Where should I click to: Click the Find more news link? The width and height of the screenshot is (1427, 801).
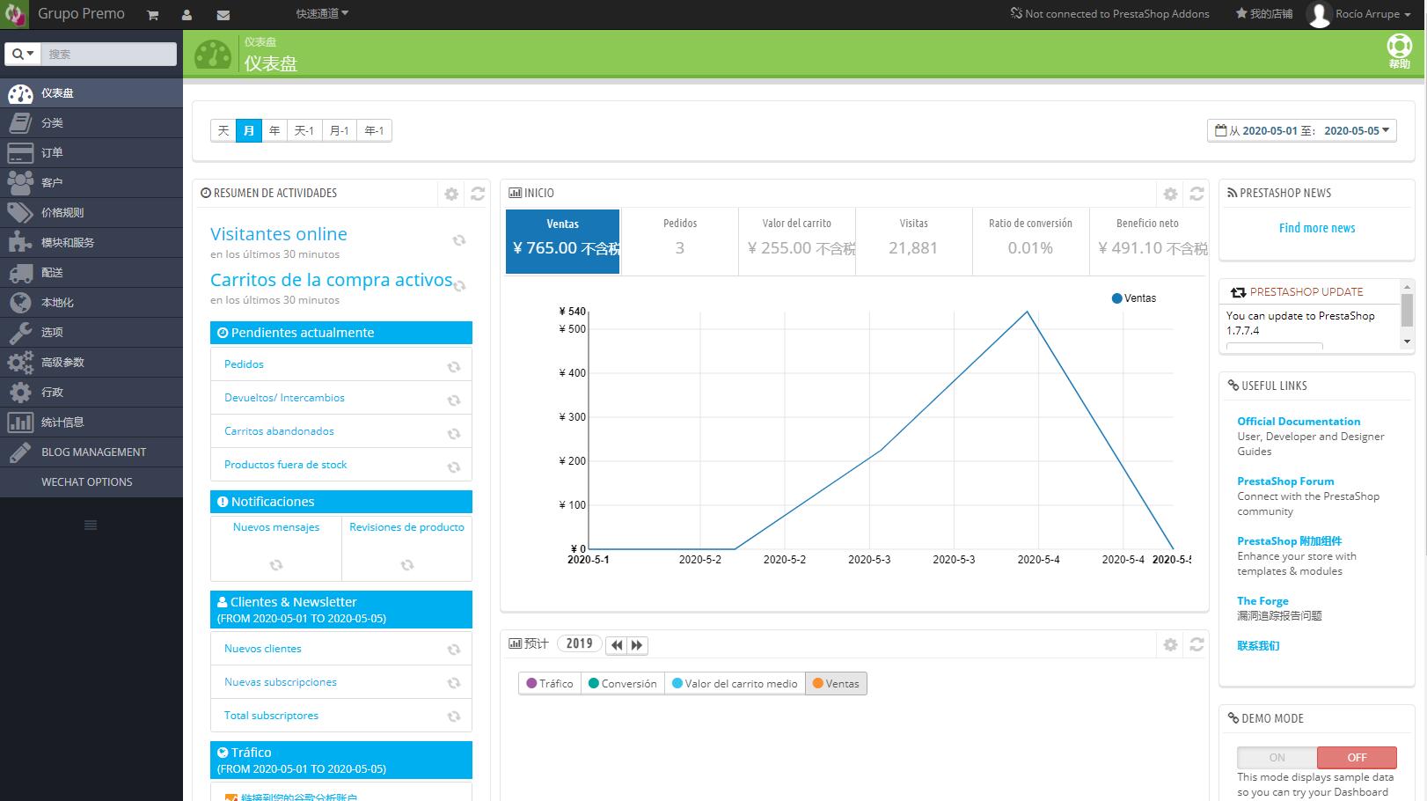coord(1316,228)
